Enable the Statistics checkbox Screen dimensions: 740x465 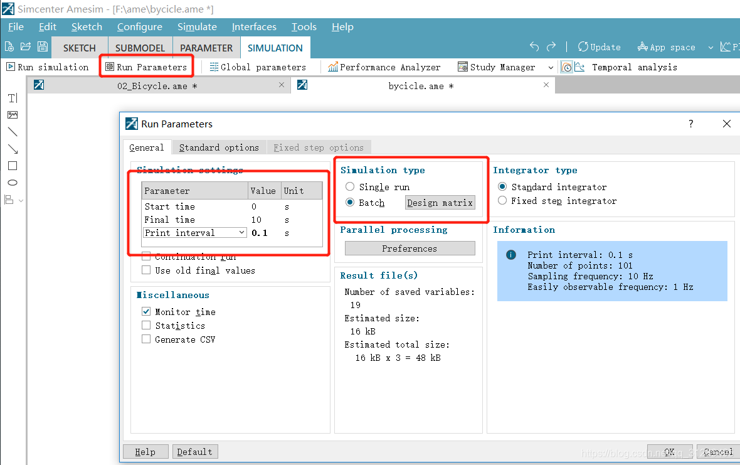point(146,325)
